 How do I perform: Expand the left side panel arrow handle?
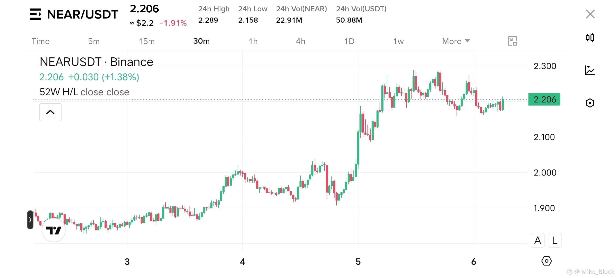[30, 220]
